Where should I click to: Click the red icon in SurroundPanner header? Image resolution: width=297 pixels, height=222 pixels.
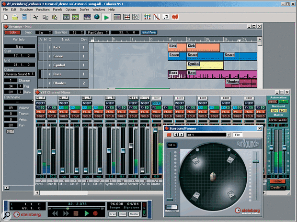click(169, 135)
